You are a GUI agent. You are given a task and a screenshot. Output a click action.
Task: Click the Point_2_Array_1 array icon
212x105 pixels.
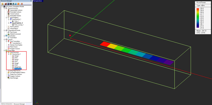[x=13, y=25]
